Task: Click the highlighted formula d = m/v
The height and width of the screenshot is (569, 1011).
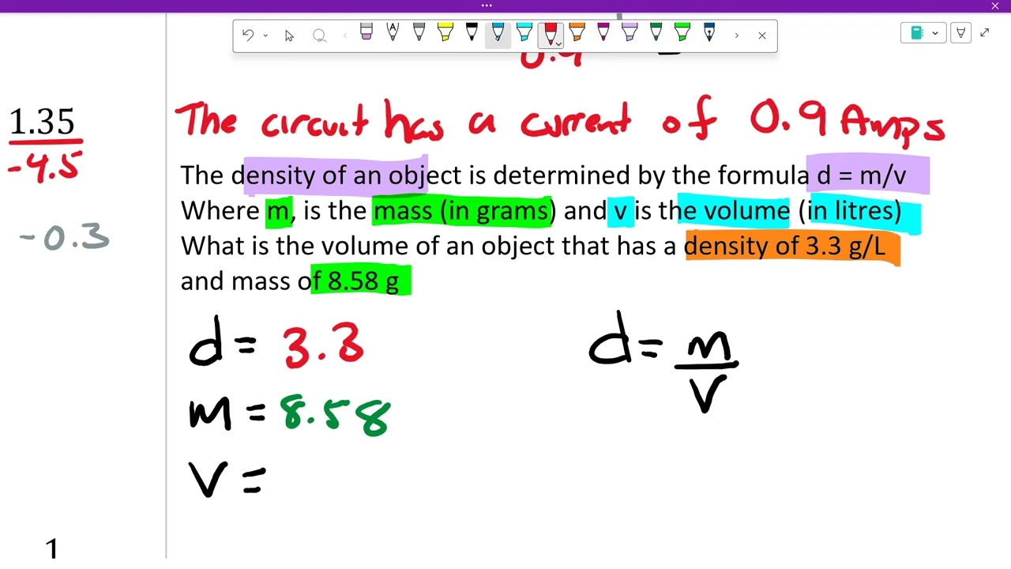Action: pyautogui.click(x=861, y=175)
